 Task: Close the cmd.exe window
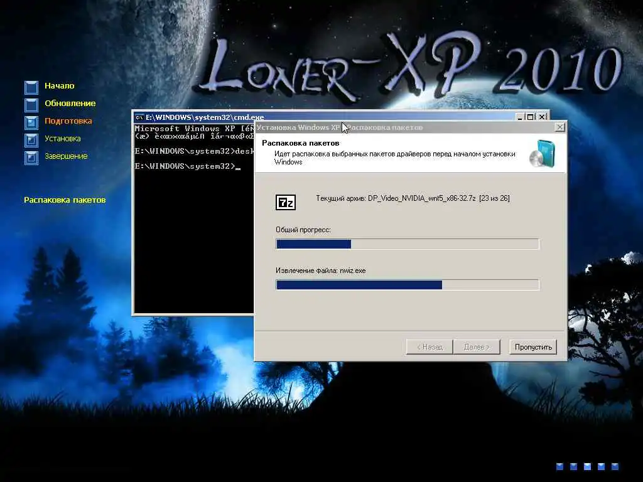click(x=542, y=117)
